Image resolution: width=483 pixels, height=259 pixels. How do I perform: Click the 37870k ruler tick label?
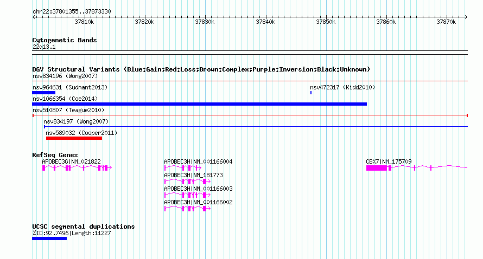point(446,22)
